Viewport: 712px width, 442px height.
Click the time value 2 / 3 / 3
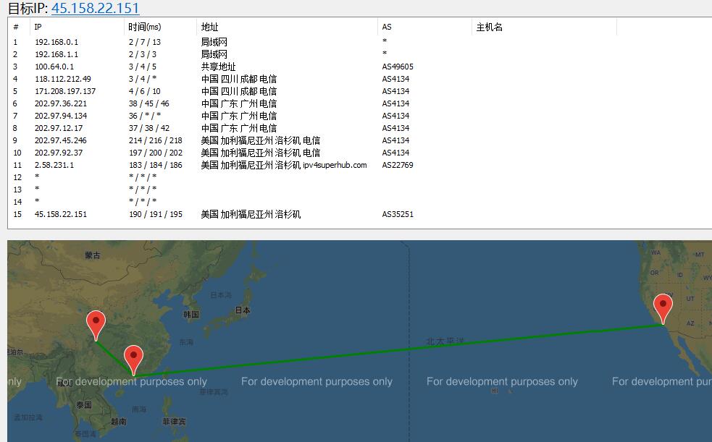pos(142,54)
